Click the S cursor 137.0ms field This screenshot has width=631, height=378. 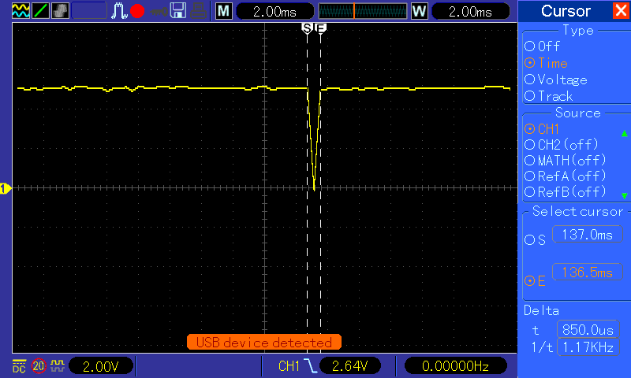pyautogui.click(x=588, y=234)
